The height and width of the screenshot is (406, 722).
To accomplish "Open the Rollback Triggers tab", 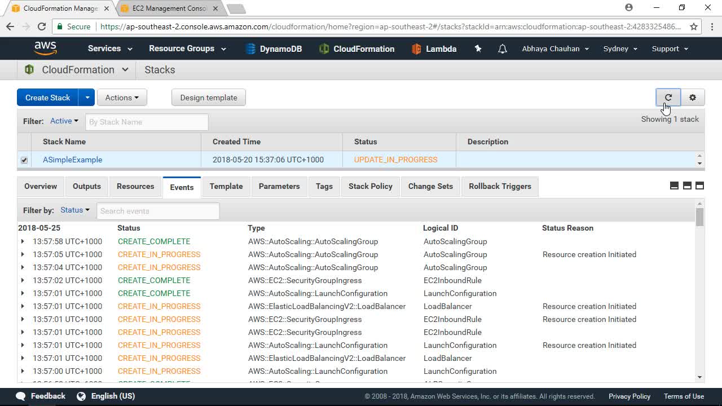I will point(500,186).
